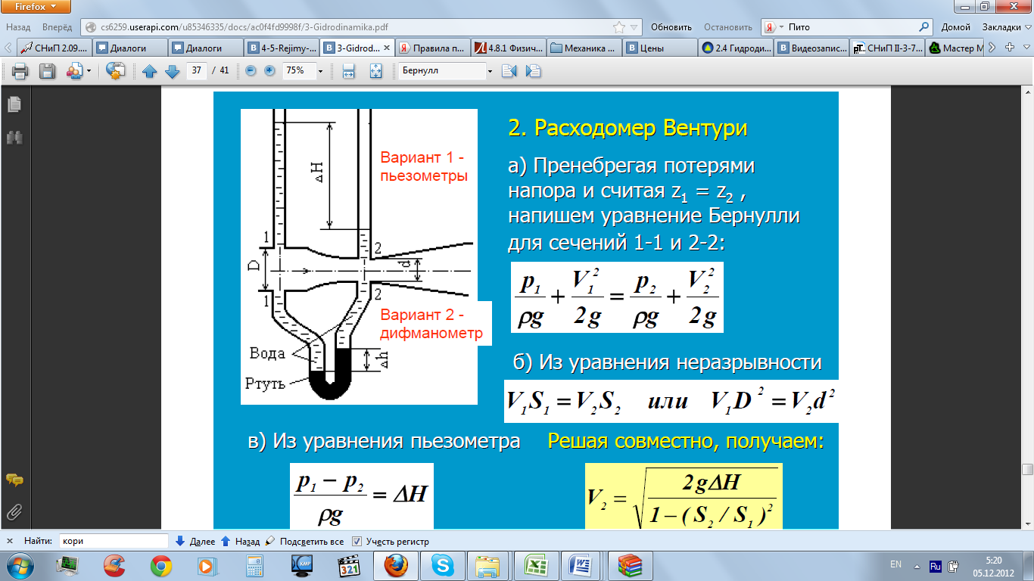Switch to the 2.4 Гидроди... tab
Screen dimensions: 1034x581
[736, 48]
